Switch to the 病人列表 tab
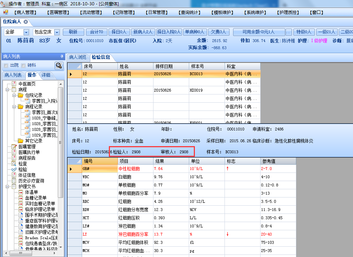This screenshot has width=353, height=257. 13,75
